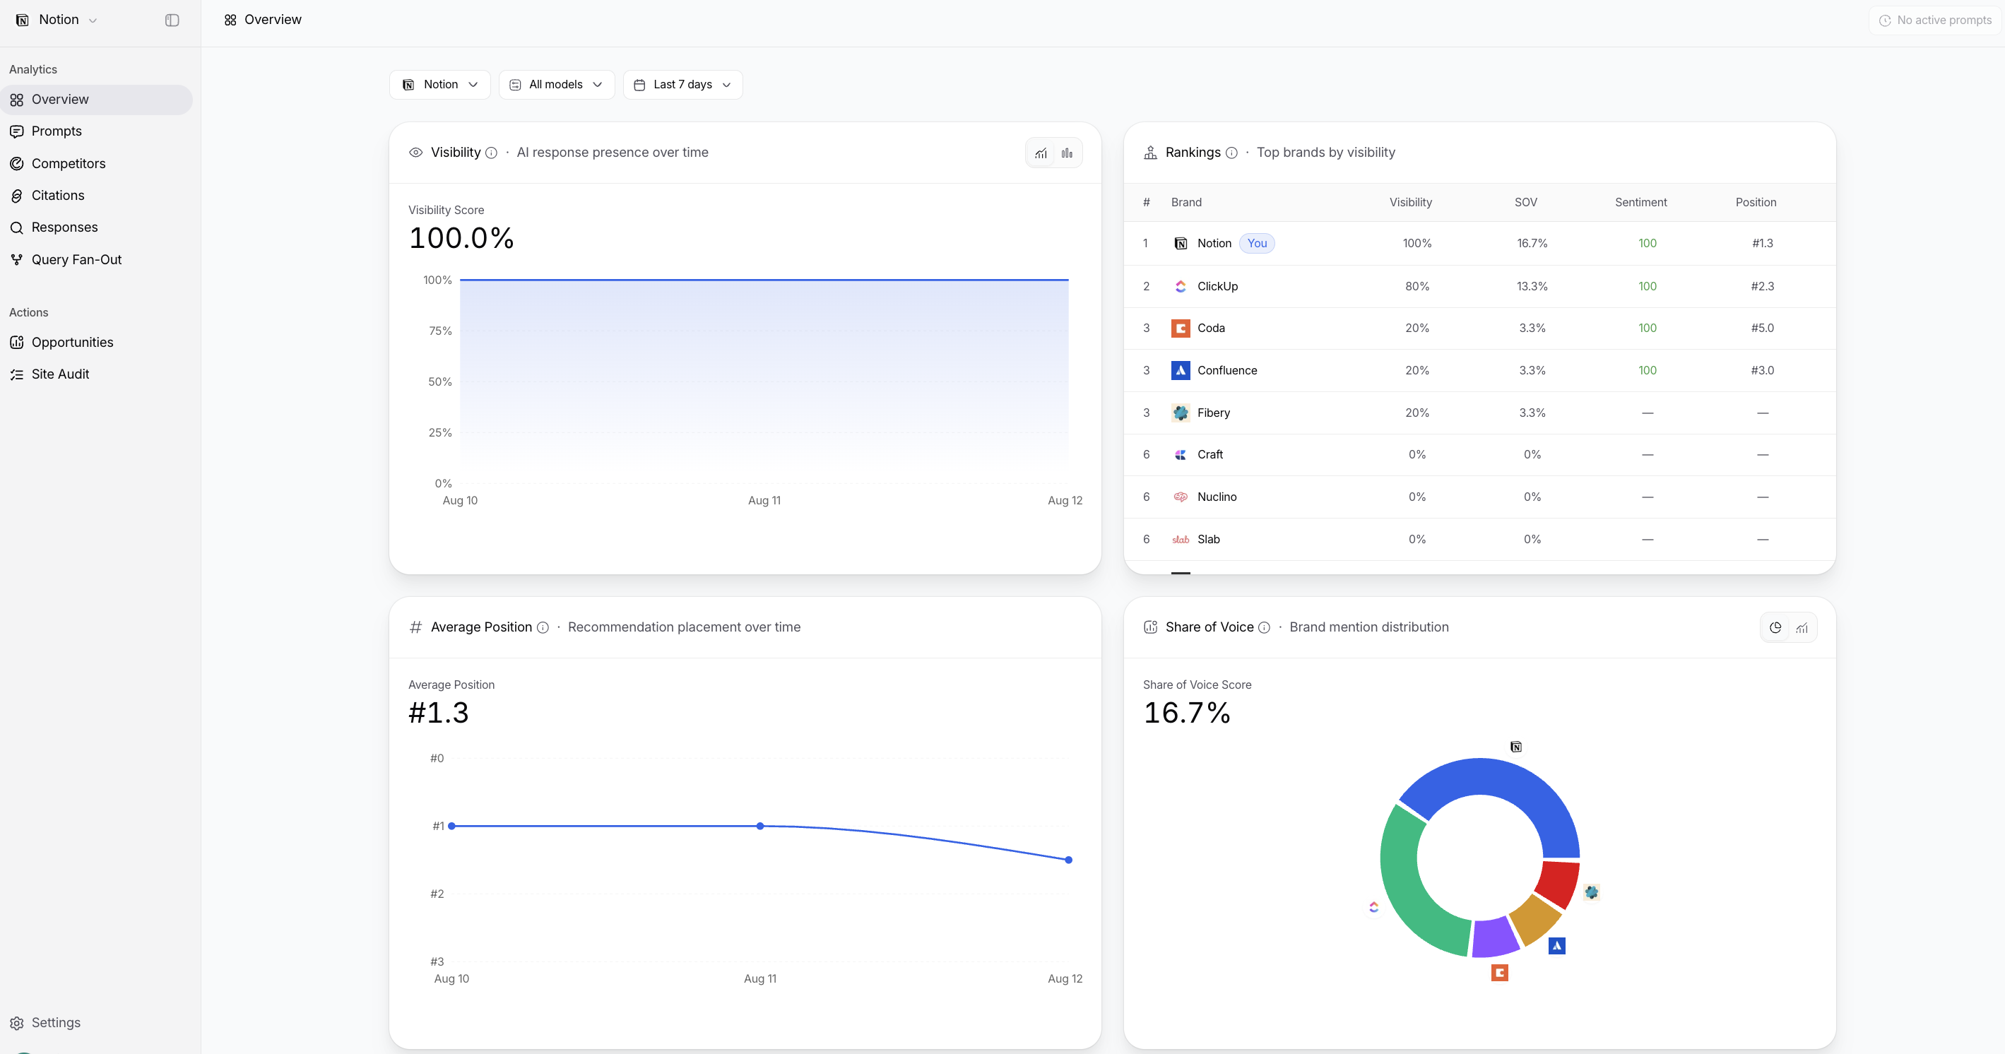
Task: Switch Visibility chart to bar view
Action: [x=1067, y=153]
